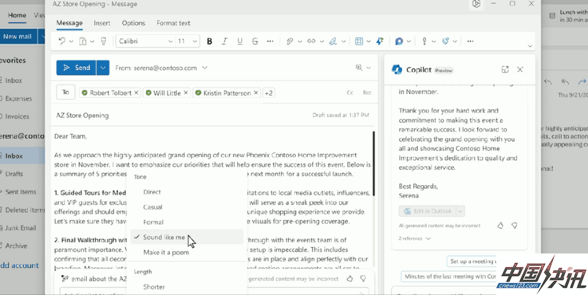
Task: Open Drafts folder in Outlook sidebar
Action: 14,173
